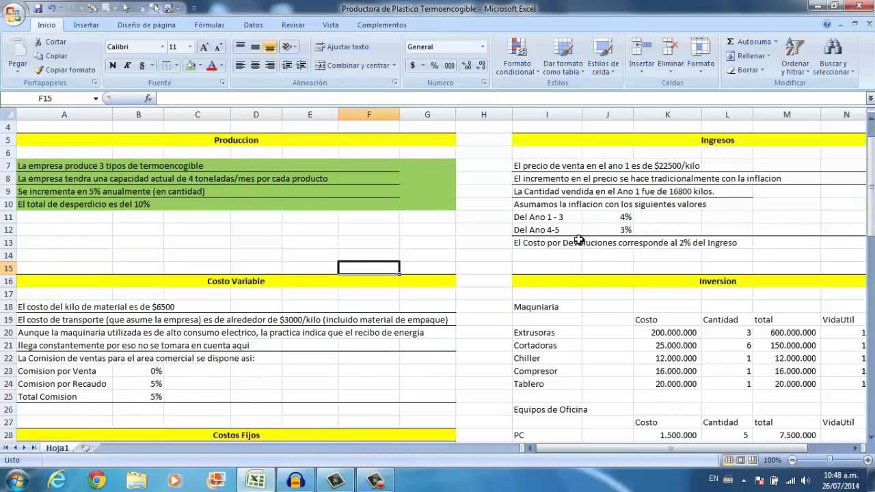Click Insertar cells button

pos(641,57)
